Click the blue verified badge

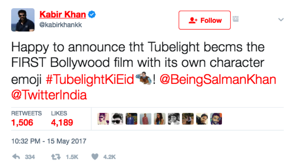pos(92,15)
